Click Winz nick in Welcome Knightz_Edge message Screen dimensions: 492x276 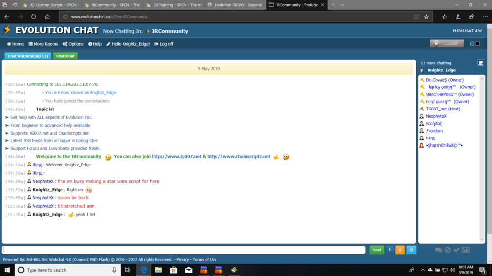click(x=37, y=165)
